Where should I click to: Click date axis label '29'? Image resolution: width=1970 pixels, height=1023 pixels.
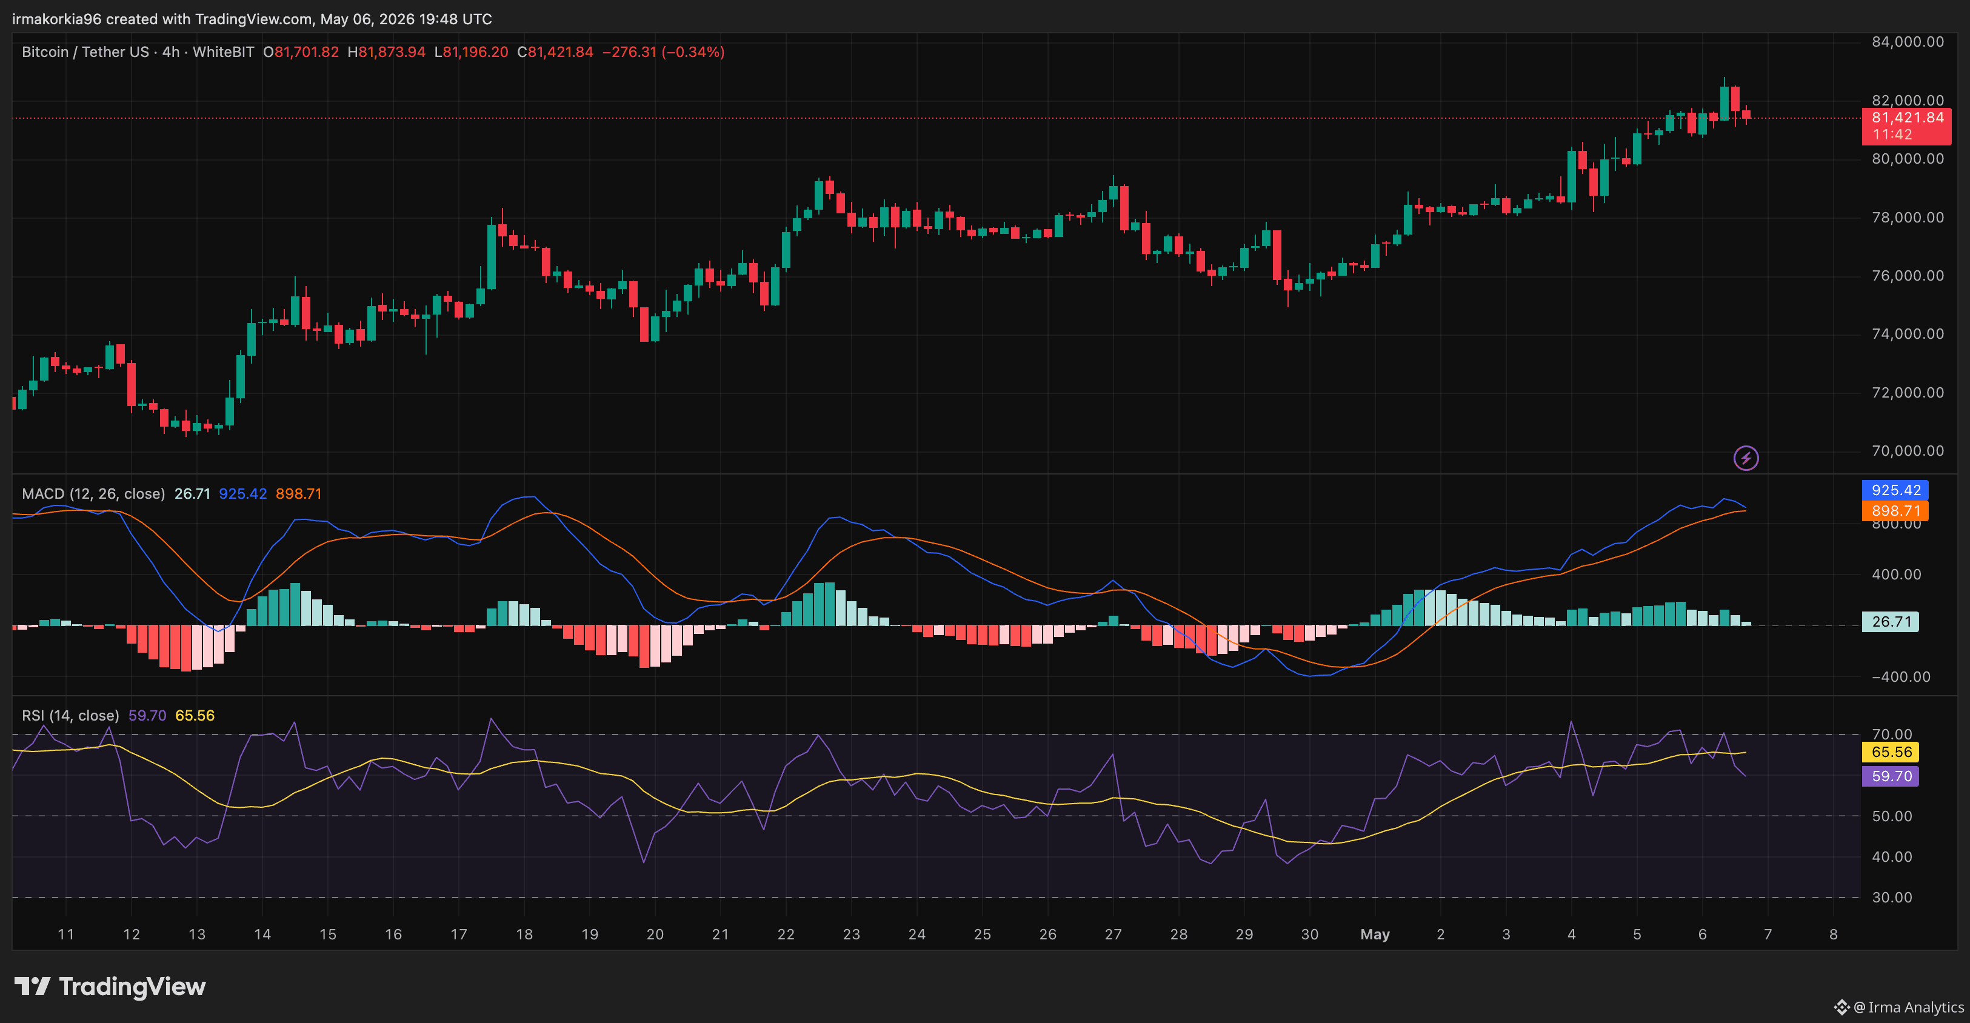tap(1244, 935)
